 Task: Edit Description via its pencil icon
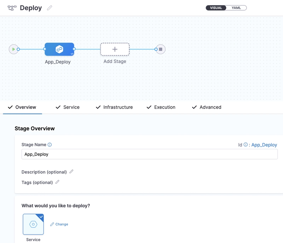71,172
